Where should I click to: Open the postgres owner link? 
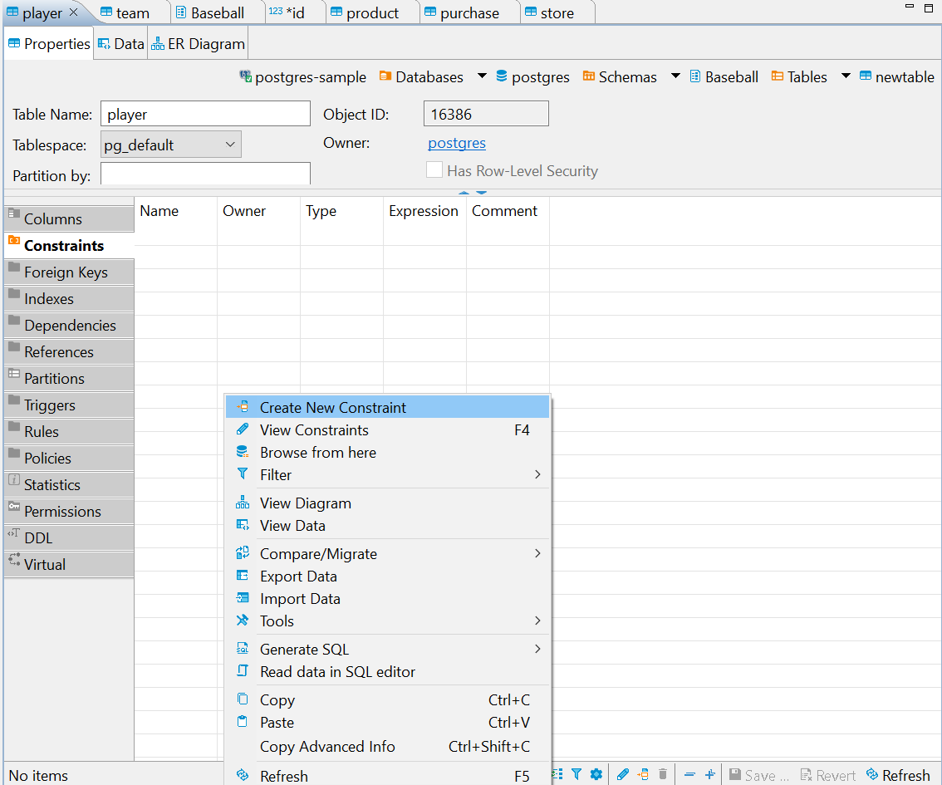click(x=457, y=143)
